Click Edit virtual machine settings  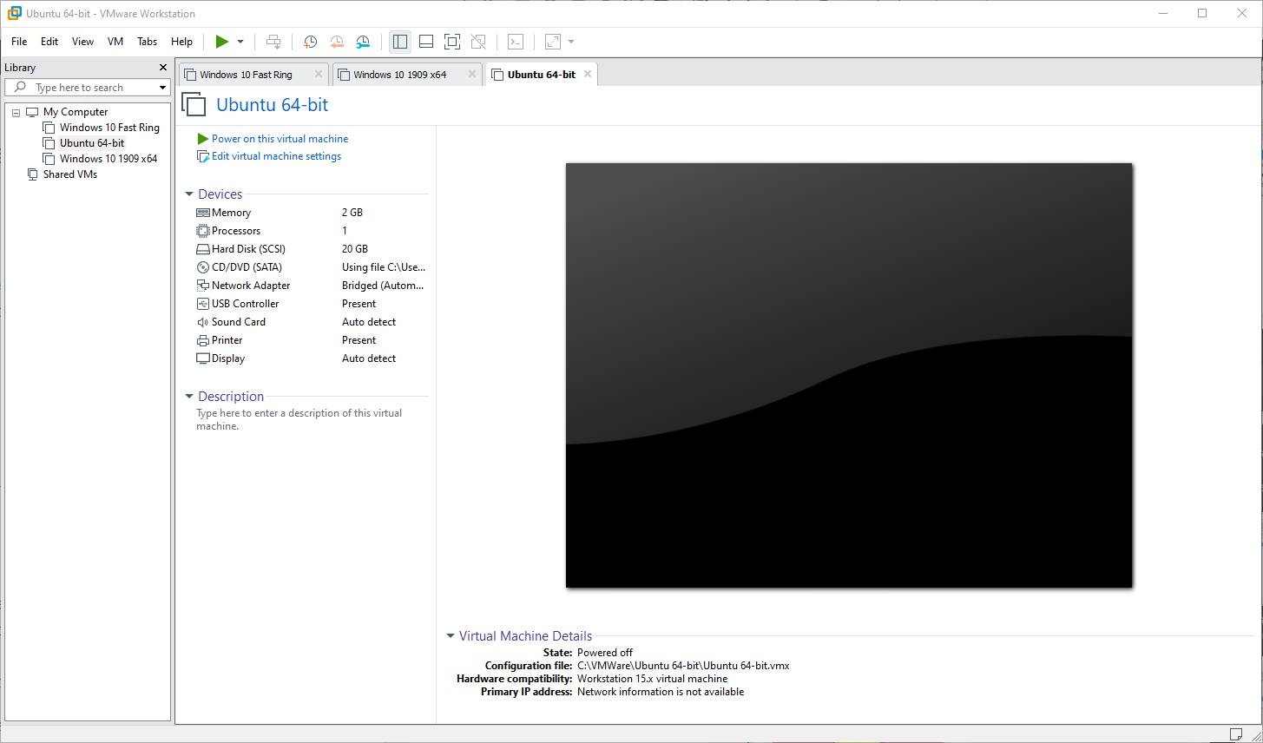tap(276, 156)
